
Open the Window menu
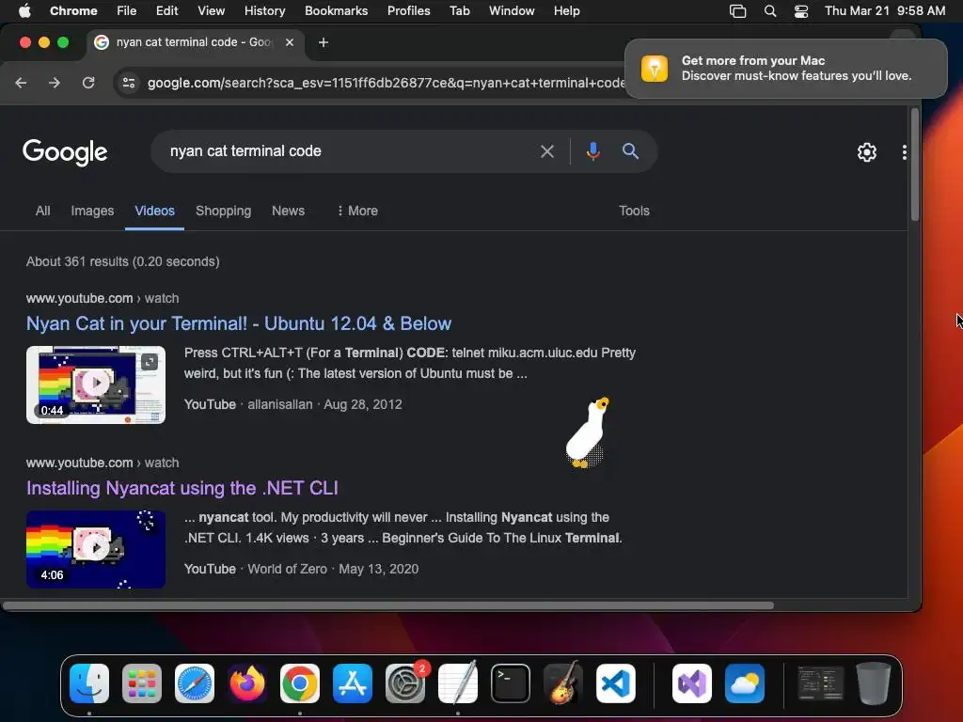point(512,10)
